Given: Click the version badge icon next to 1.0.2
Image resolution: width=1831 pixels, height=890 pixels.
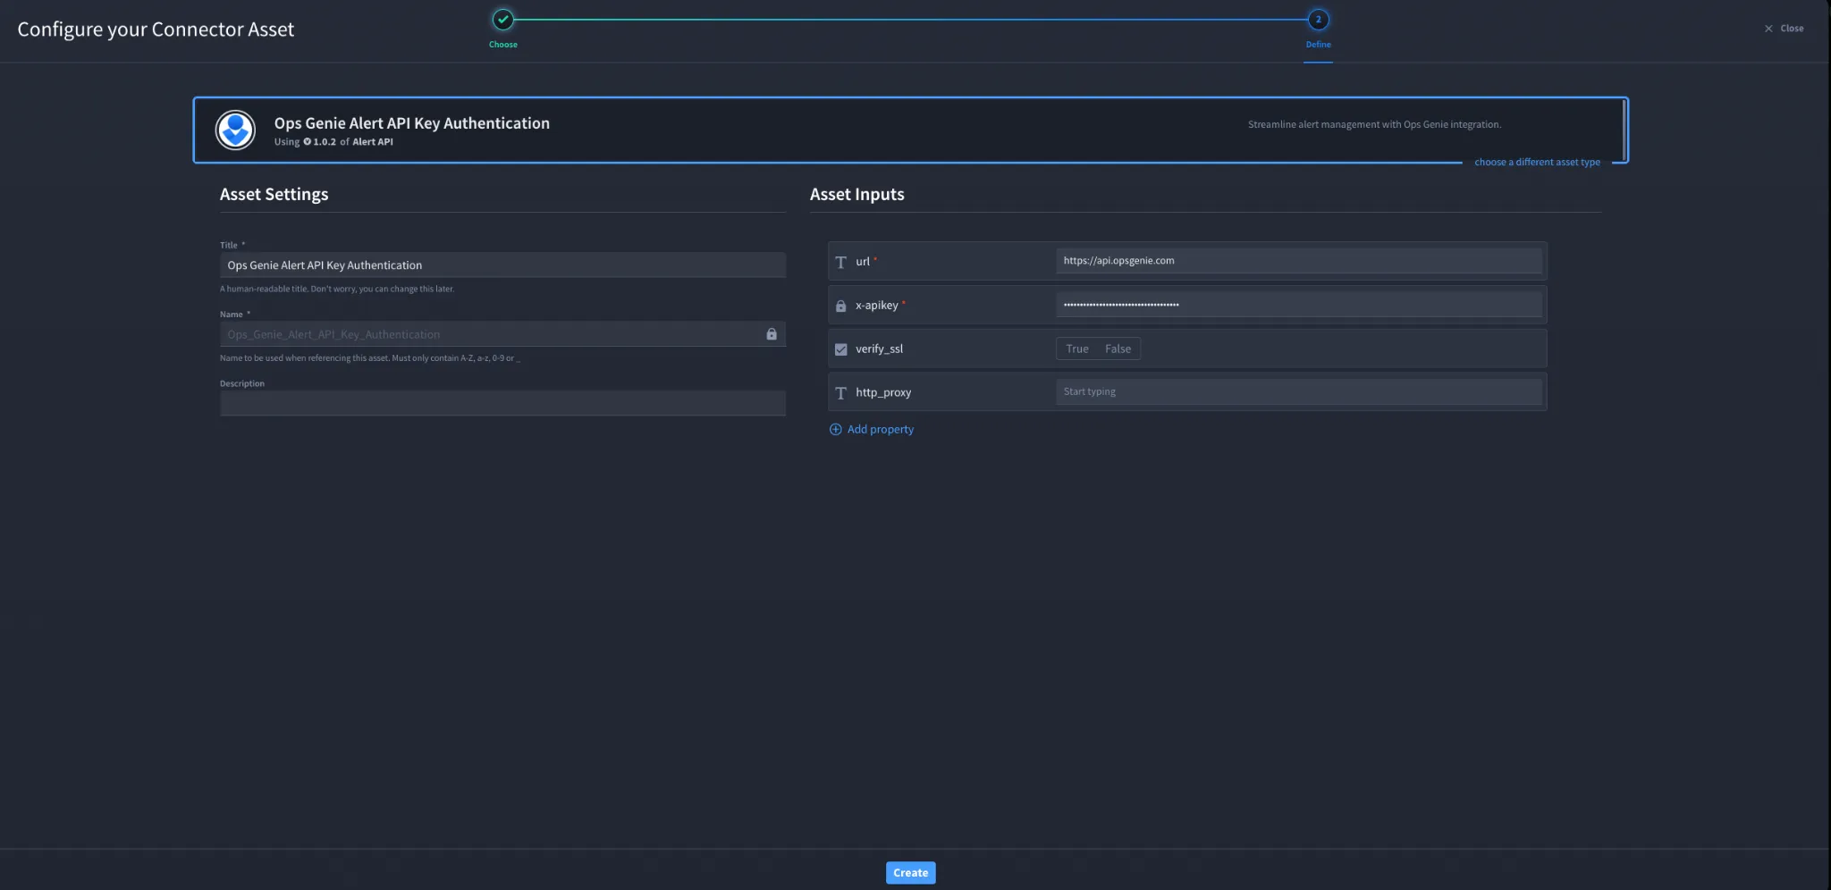Looking at the screenshot, I should [307, 142].
